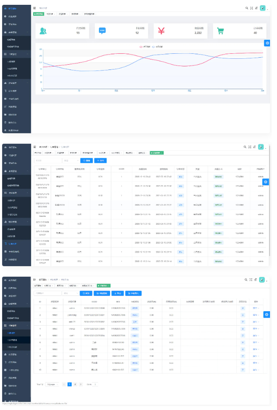
Task: Select the green active tab in the order list tab bar
Action: tap(156, 153)
